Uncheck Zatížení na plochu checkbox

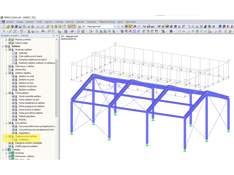[13, 86]
